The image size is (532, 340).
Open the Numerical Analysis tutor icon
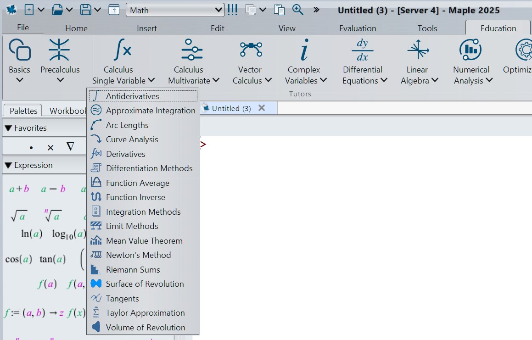click(470, 50)
